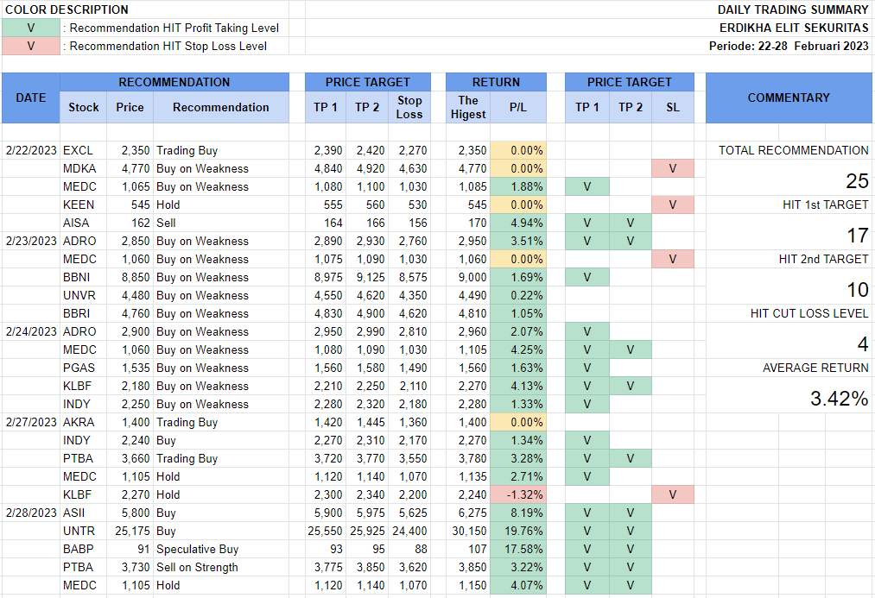Select the P/L column header
875x598 pixels.
coord(518,107)
